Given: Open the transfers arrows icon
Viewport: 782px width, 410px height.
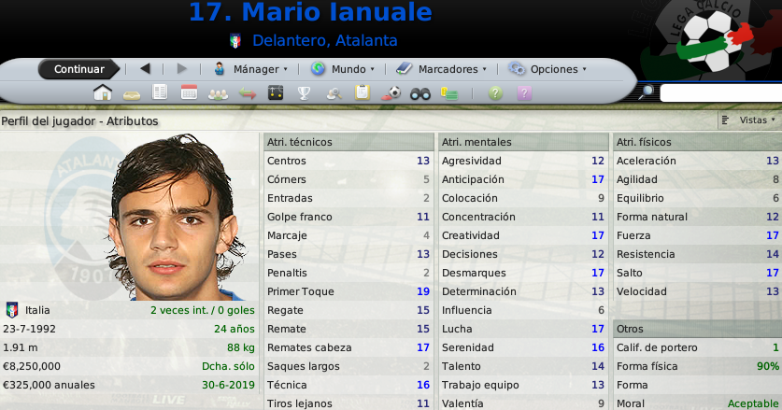Looking at the screenshot, I should (x=247, y=93).
